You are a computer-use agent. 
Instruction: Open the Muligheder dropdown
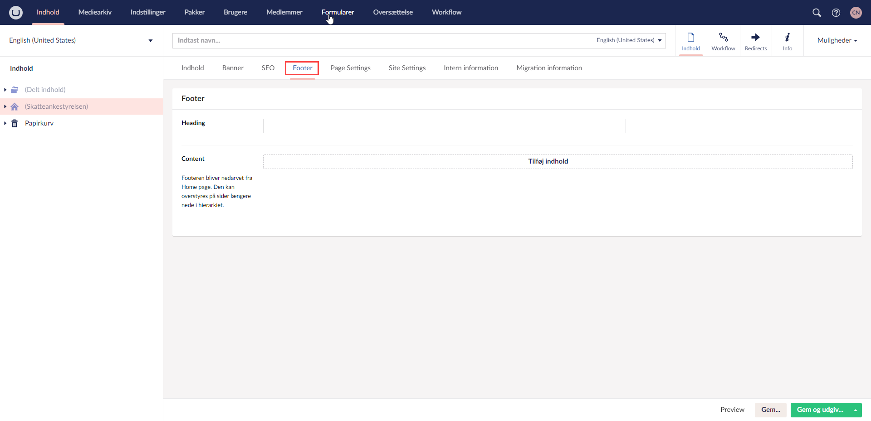pos(837,40)
